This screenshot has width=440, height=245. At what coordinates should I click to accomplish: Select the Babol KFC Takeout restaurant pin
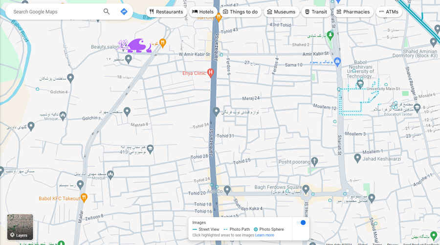84,198
